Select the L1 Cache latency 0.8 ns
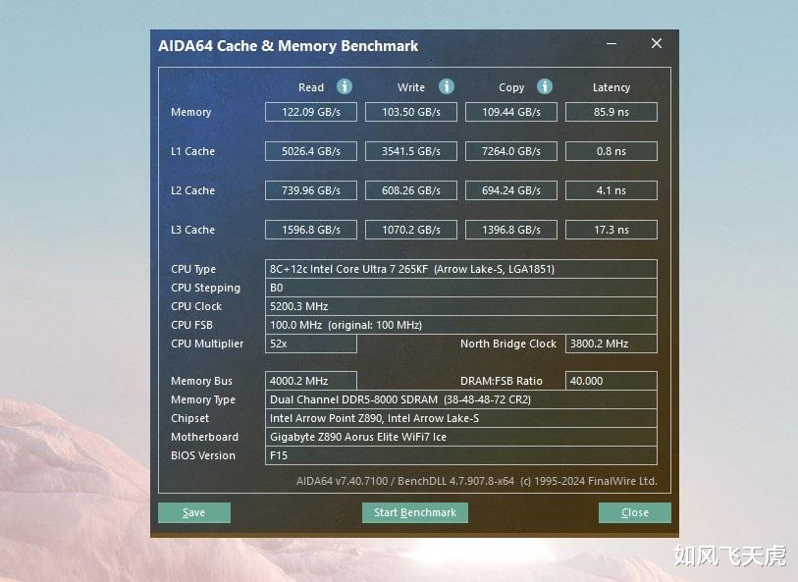This screenshot has height=582, width=798. click(612, 151)
